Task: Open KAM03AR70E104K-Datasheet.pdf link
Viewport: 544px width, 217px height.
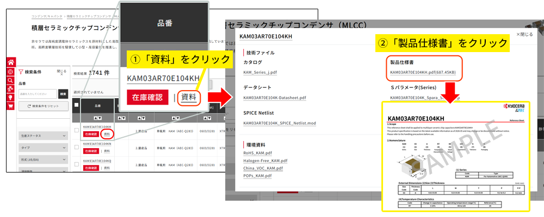Action: pos(275,98)
